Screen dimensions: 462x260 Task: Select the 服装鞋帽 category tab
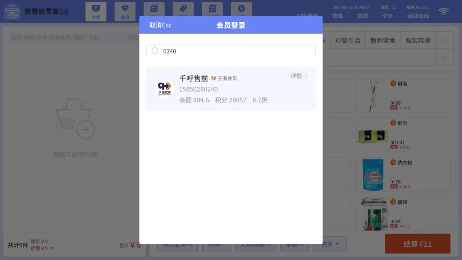[x=418, y=40]
